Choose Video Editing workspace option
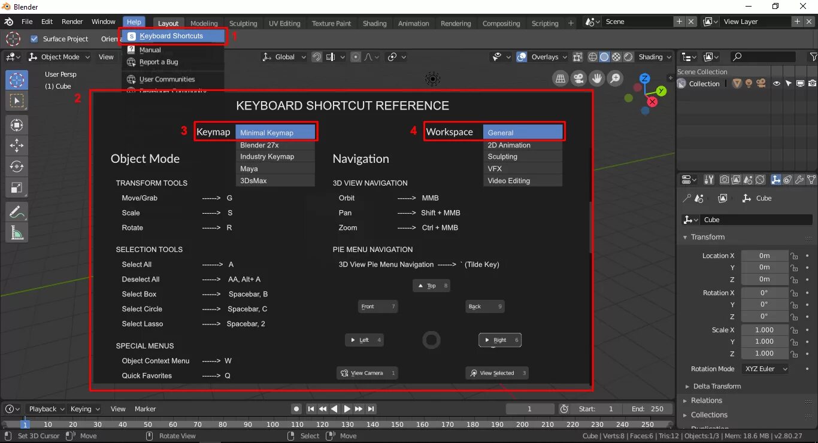 coord(523,181)
